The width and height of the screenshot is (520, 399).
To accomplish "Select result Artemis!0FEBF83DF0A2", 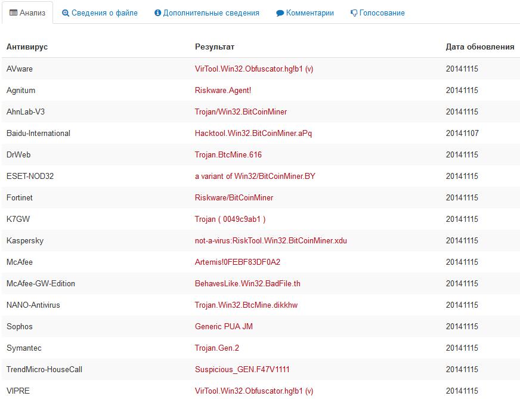I will pyautogui.click(x=237, y=262).
